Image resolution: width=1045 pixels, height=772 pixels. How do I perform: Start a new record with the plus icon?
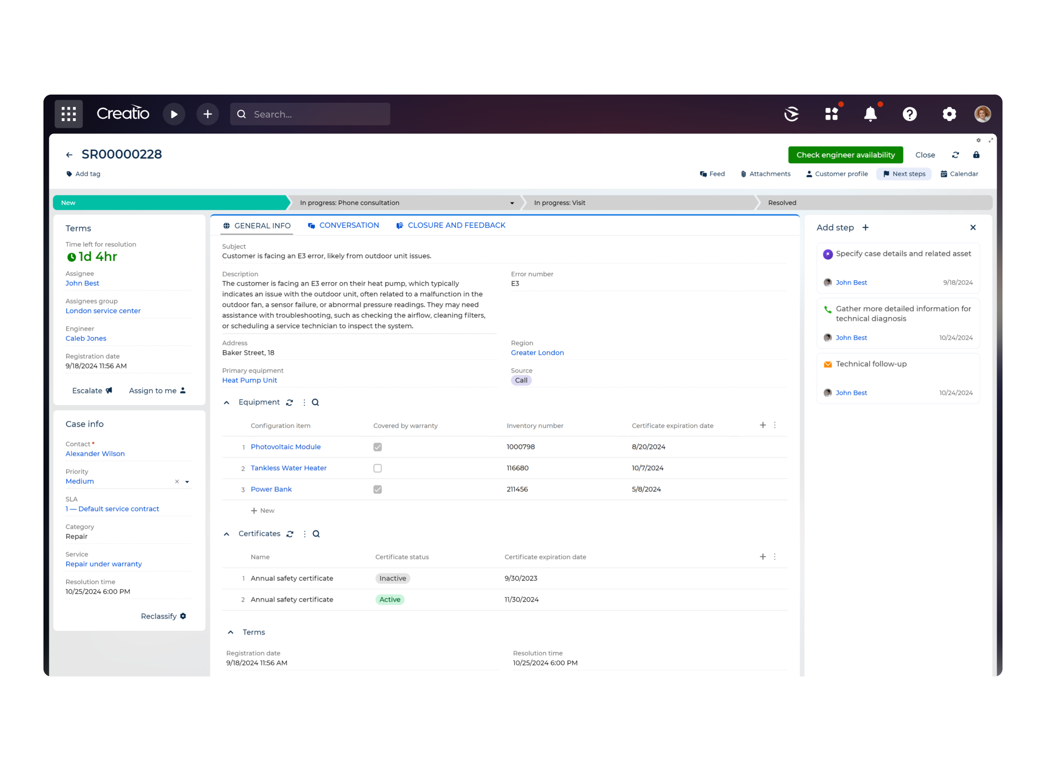(208, 114)
